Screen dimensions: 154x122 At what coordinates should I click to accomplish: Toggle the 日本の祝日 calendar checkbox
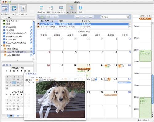point(4,27)
